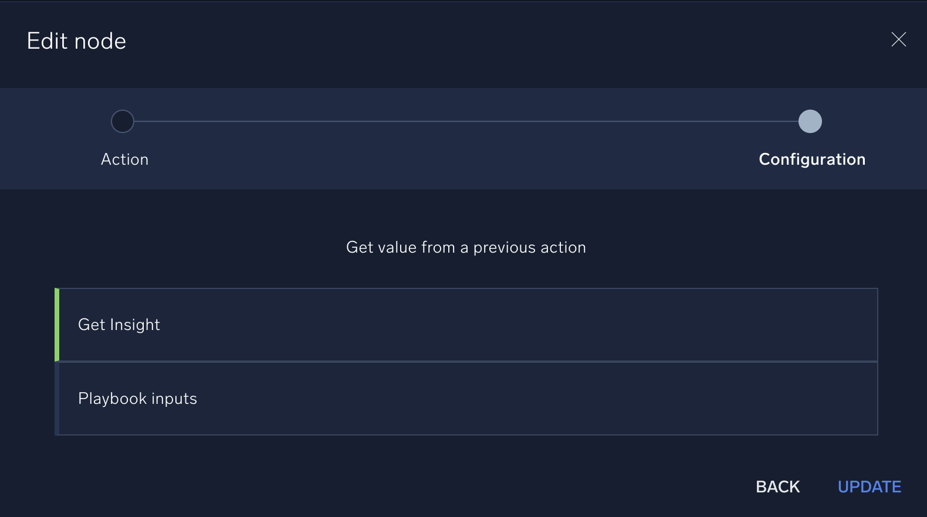Click the X icon in the dialog header
This screenshot has width=927, height=517.
tap(899, 40)
